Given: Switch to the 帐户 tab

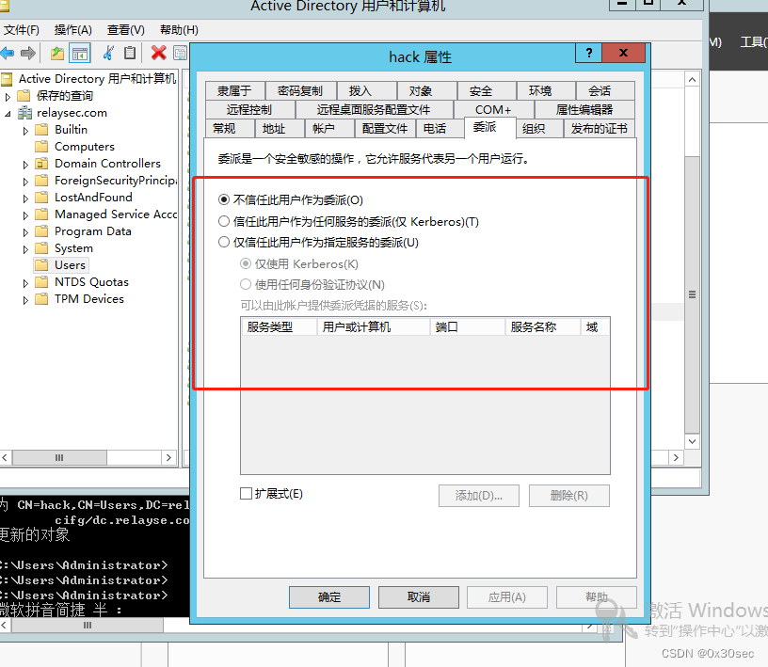Looking at the screenshot, I should (329, 128).
